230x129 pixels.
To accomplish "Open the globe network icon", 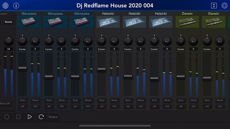I will (x=5, y=6).
